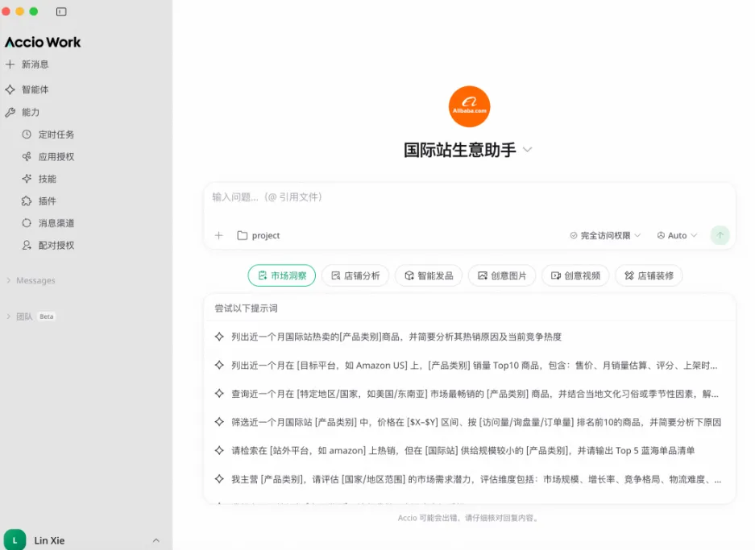This screenshot has height=550, width=755.
Task: Click the 新消息 label
Action: click(x=35, y=64)
